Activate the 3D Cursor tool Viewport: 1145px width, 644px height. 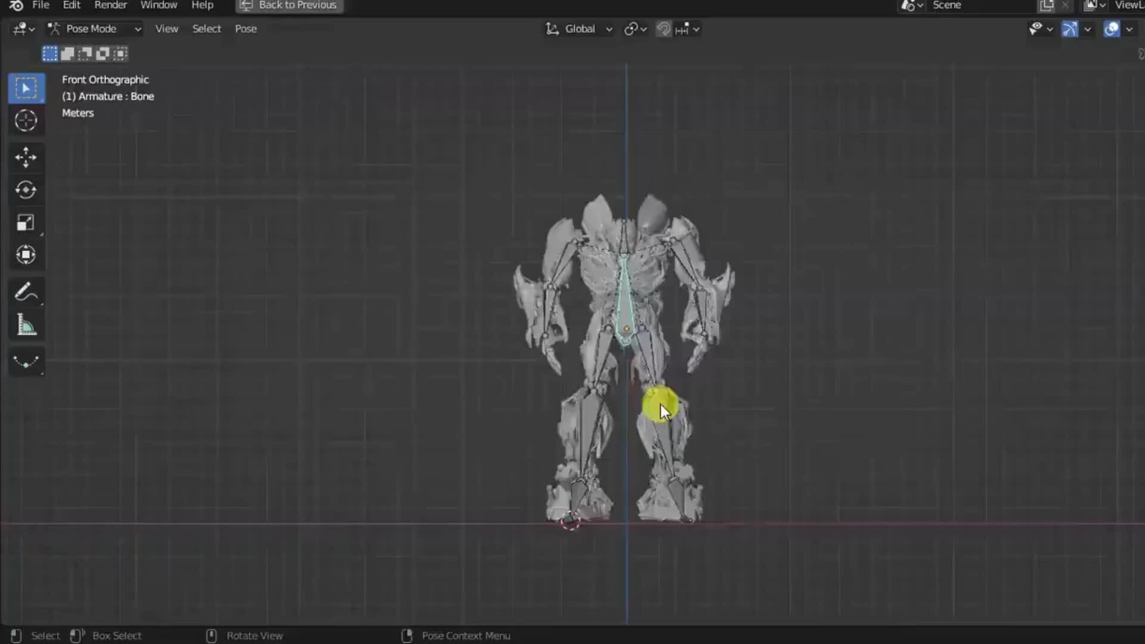26,120
